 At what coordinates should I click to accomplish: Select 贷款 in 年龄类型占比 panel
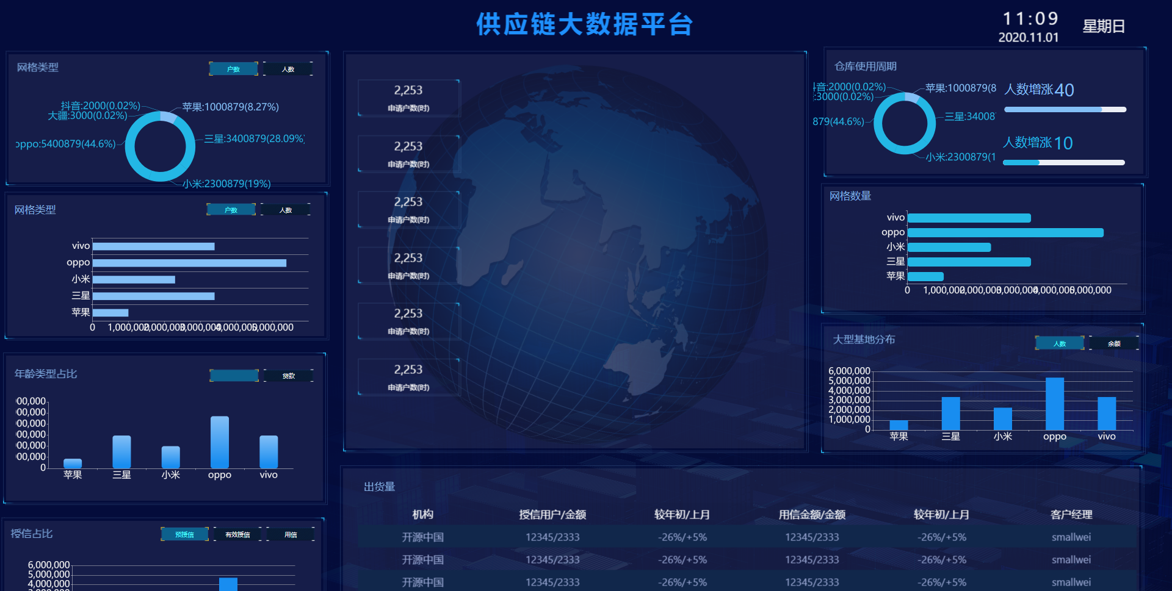[289, 376]
